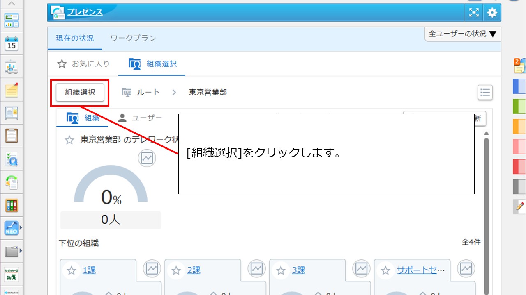
Task: Open the お気に入り tab
Action: pyautogui.click(x=83, y=64)
